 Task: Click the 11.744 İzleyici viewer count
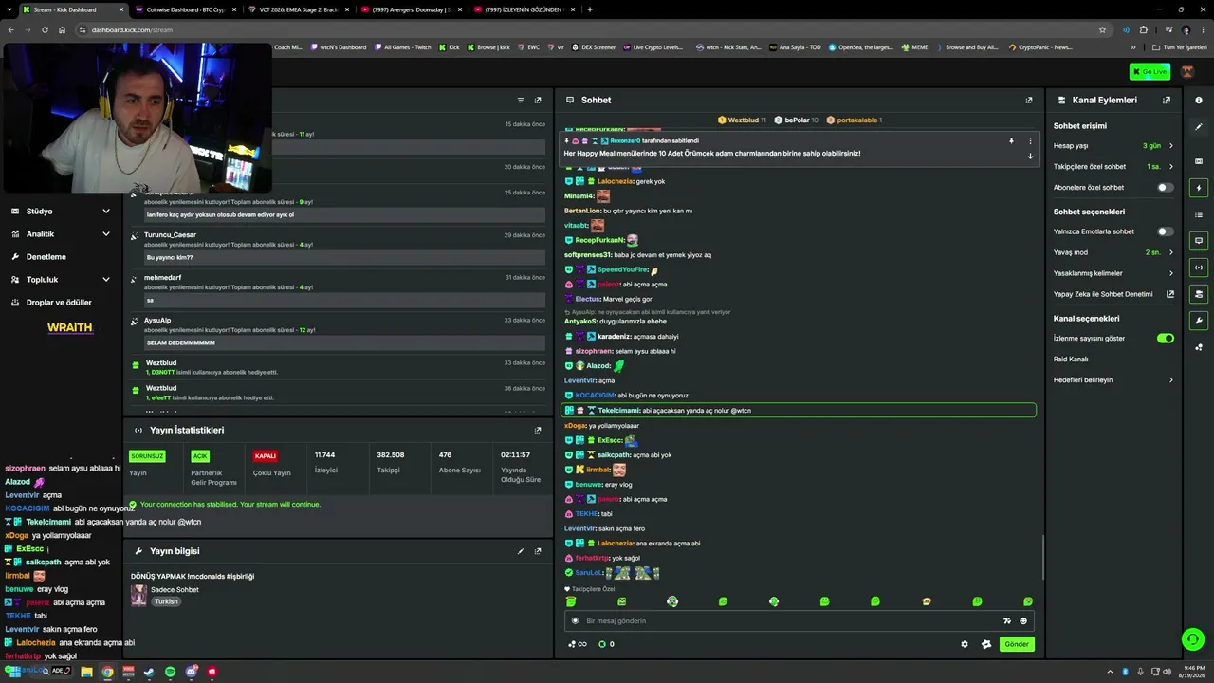tap(325, 462)
